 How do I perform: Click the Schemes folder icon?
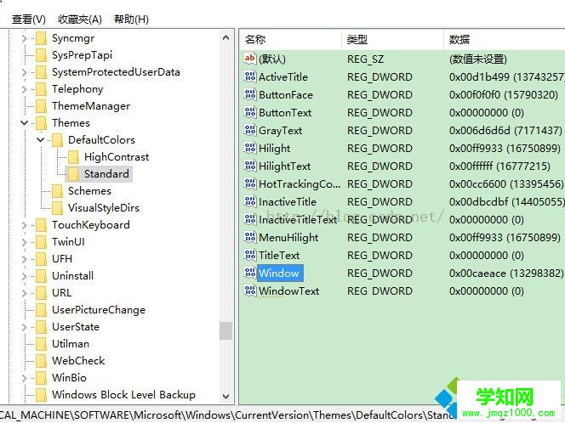coord(57,191)
